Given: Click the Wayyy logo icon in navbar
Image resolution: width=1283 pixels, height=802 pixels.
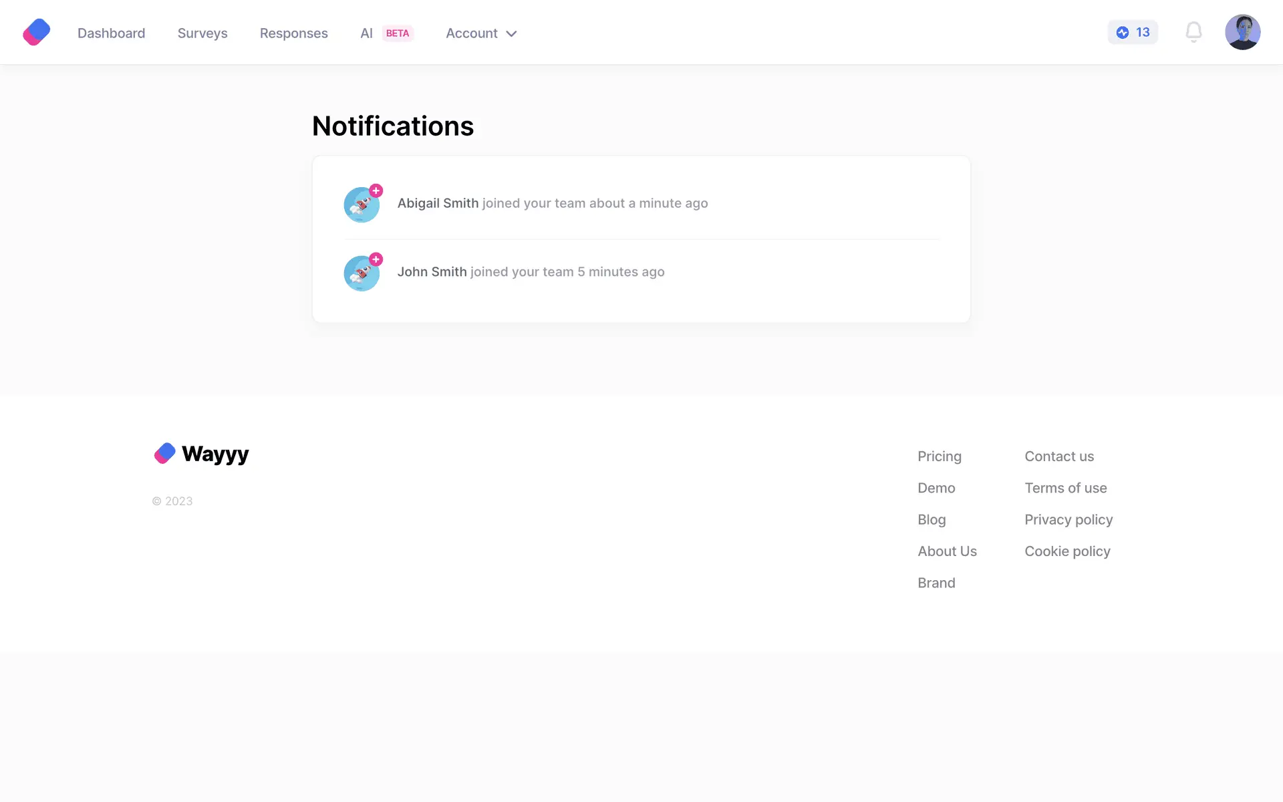Looking at the screenshot, I should point(37,32).
